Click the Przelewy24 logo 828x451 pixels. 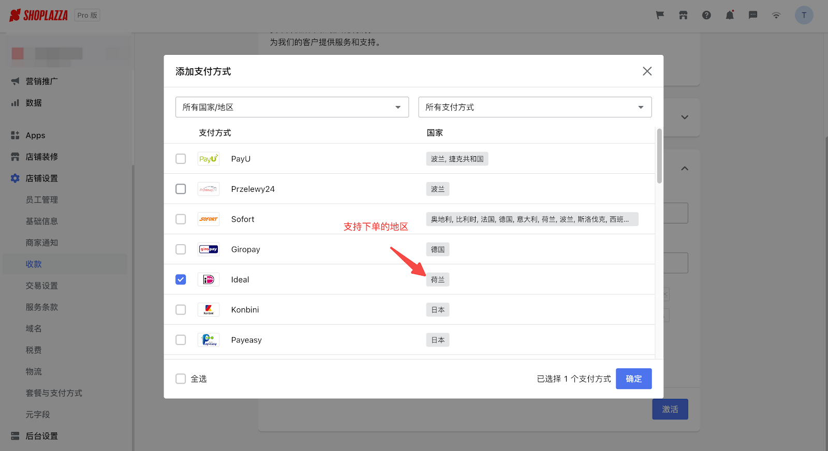click(x=209, y=189)
